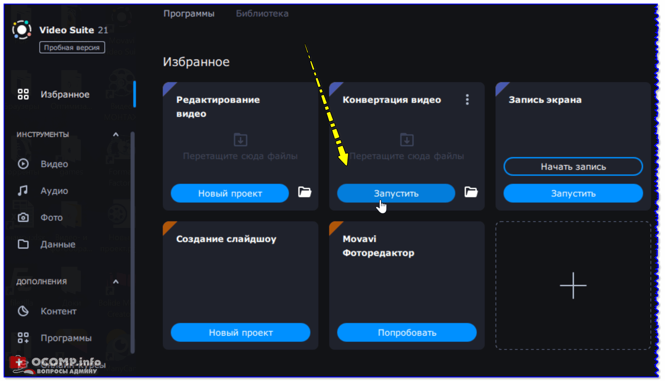Viewport: 665px width, 381px height.
Task: Switch to the Библиотека tab
Action: pos(262,14)
